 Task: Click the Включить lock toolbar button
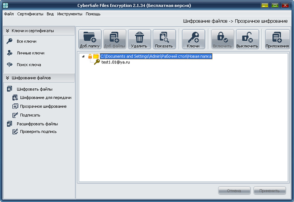click(x=223, y=39)
